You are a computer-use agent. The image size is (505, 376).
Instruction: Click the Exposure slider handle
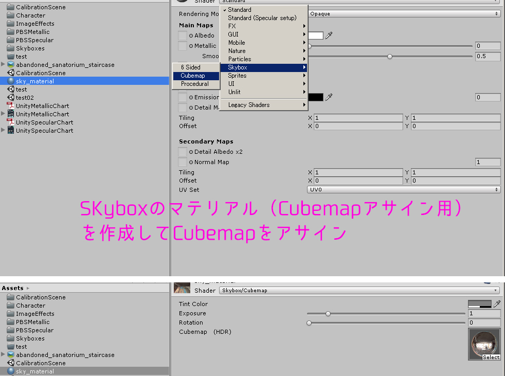point(328,313)
